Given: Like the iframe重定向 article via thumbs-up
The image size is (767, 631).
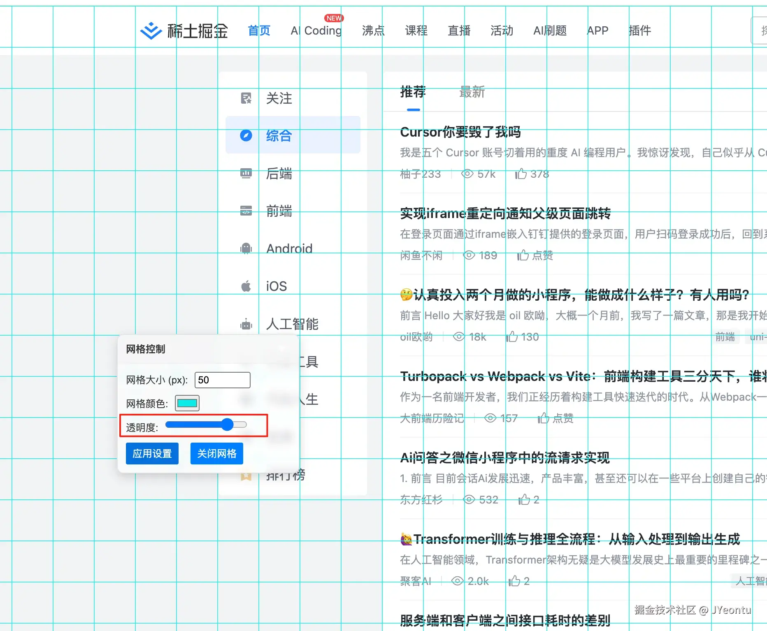Looking at the screenshot, I should pos(523,255).
